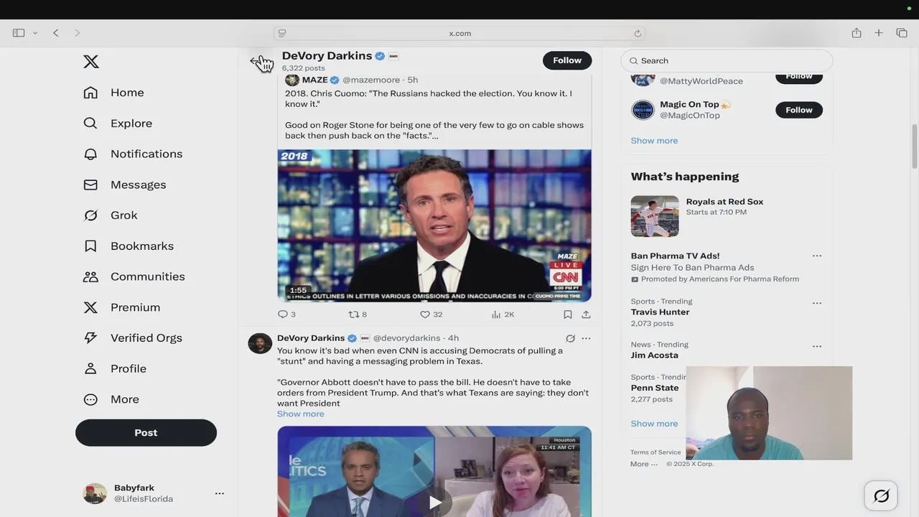This screenshot has width=919, height=517.
Task: Open Penn State trending topic
Action: [654, 388]
